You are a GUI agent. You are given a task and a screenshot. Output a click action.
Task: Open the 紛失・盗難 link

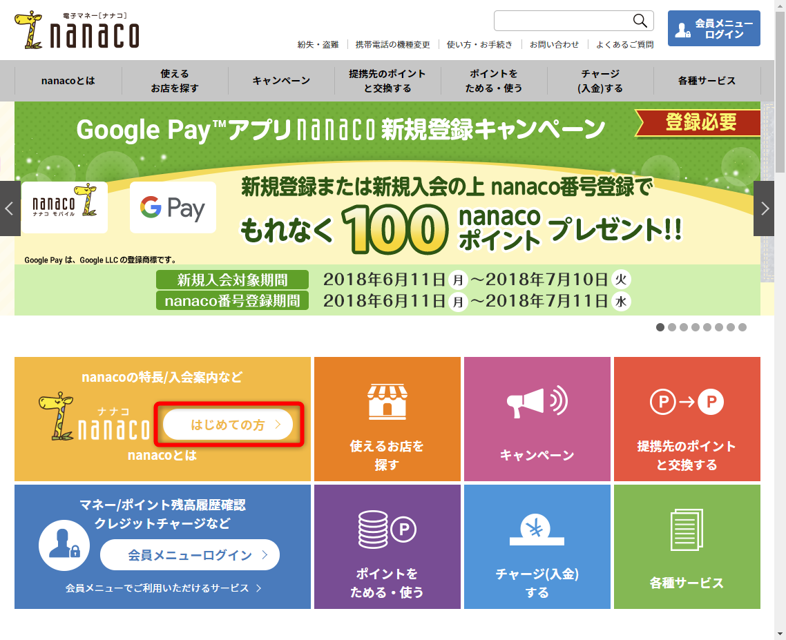pos(318,45)
